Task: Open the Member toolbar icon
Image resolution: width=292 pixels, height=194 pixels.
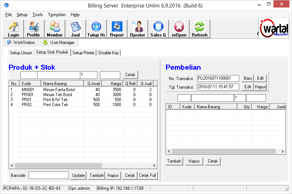Action: (55, 29)
